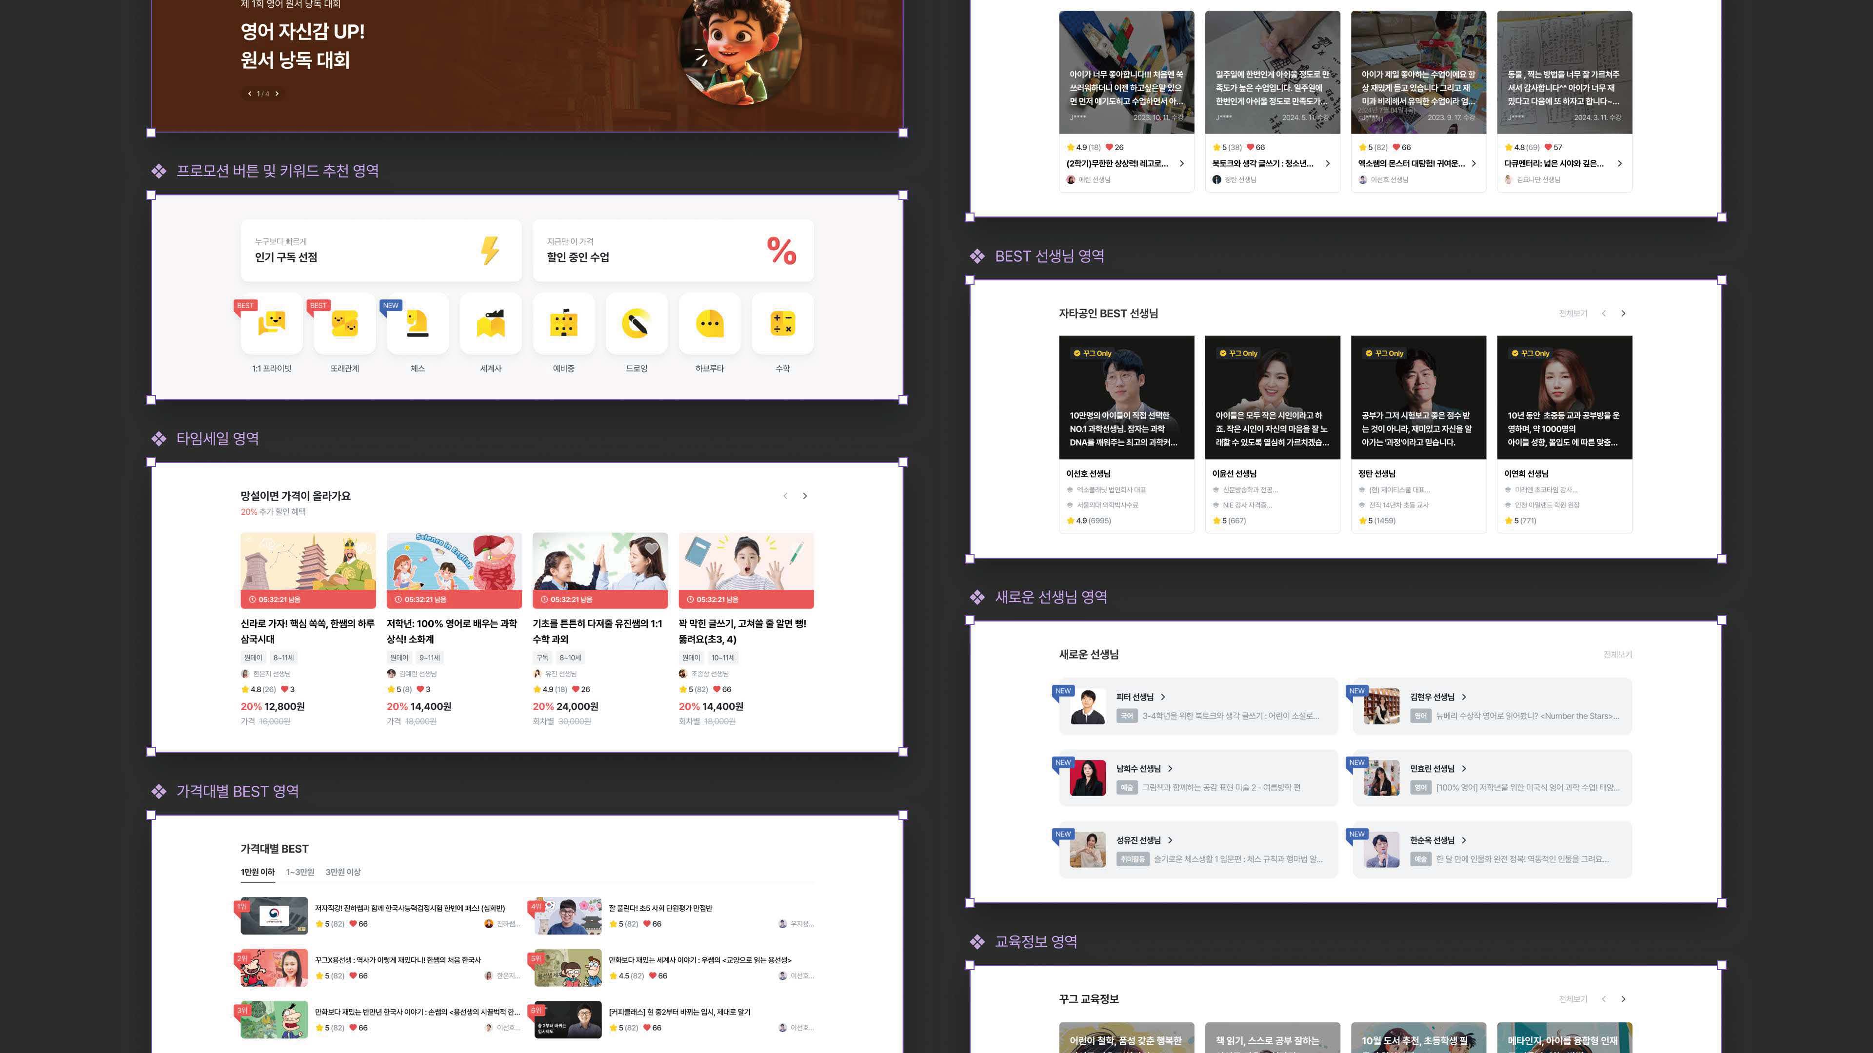This screenshot has height=1053, width=1873.
Task: Show next BEST teachers arrow
Action: [1623, 314]
